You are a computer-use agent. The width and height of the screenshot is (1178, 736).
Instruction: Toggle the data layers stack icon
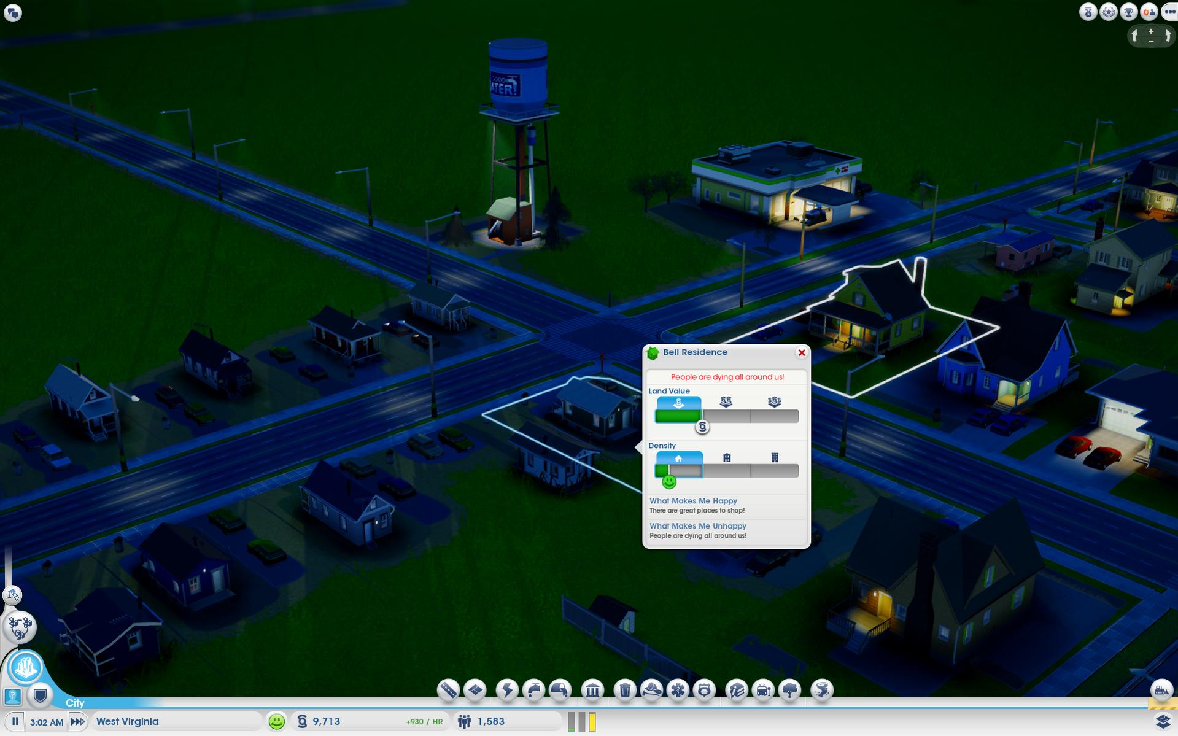coord(1163,721)
